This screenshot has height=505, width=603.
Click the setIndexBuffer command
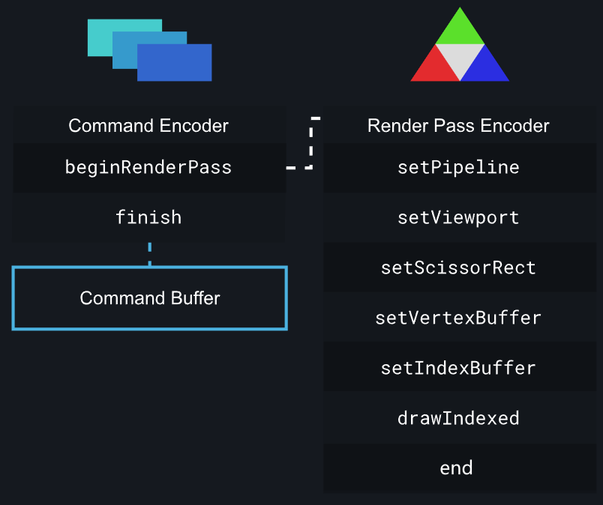458,368
